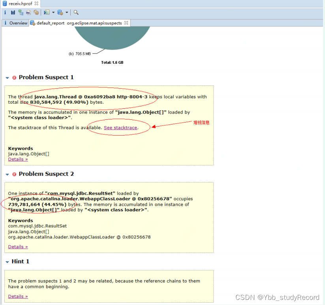Viewport: 325px width, 305px height.
Task: Collapse the Problem Suspect 2 section
Action: (7, 175)
